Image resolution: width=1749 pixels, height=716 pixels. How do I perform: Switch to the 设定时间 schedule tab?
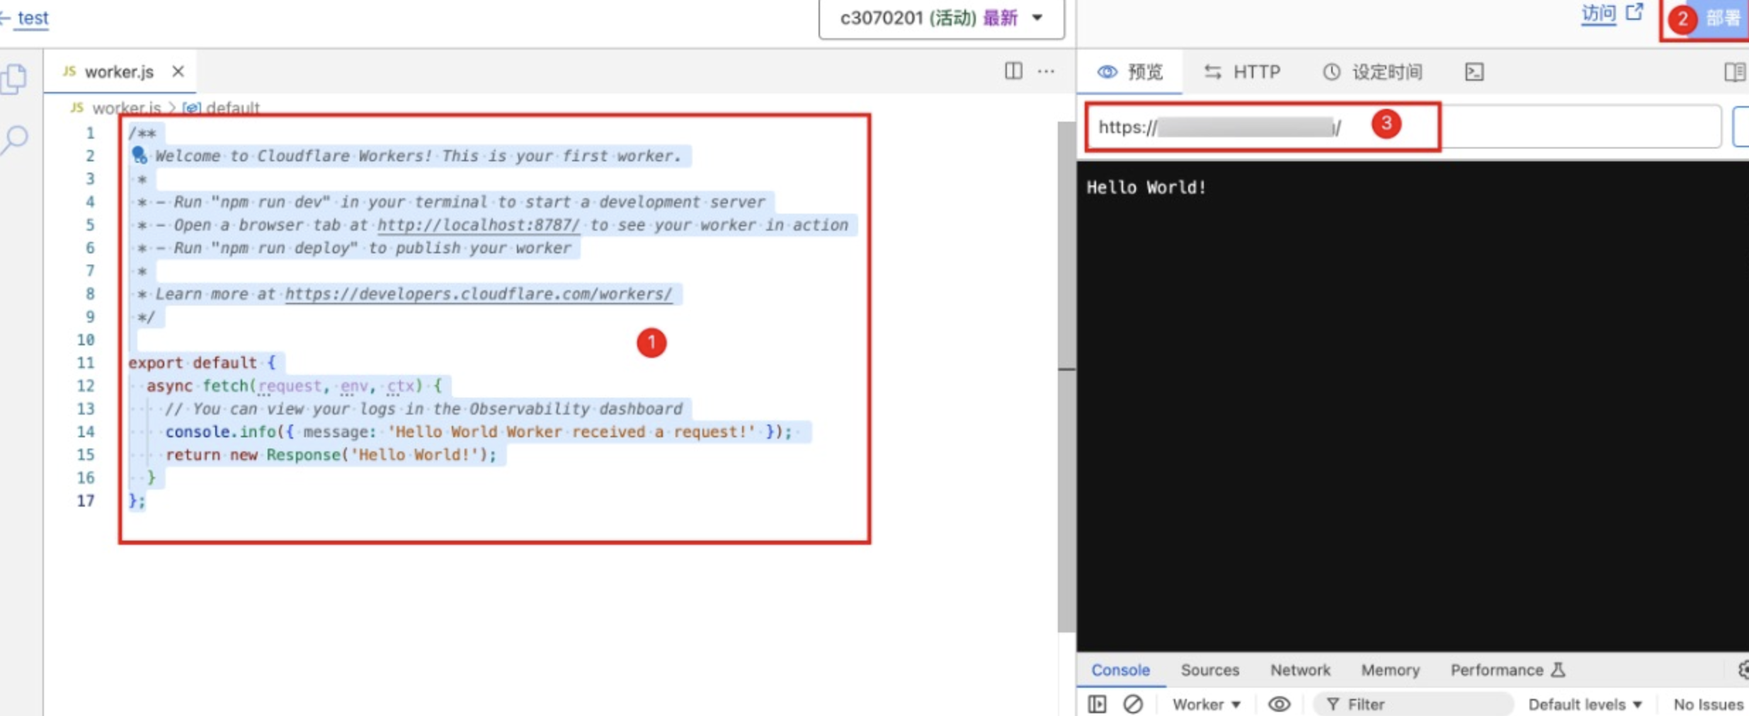(x=1372, y=71)
